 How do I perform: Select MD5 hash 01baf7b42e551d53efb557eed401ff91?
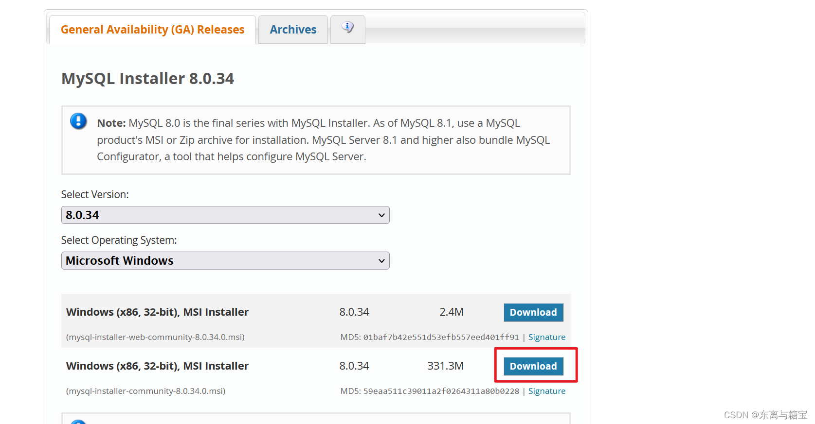point(441,337)
